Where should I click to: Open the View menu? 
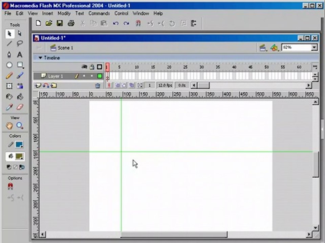click(33, 13)
